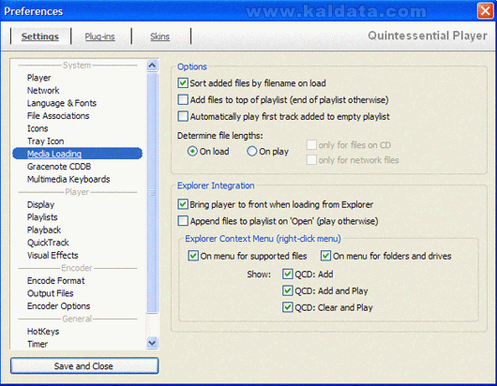Open the Skins tab
497x386 pixels.
pos(159,37)
